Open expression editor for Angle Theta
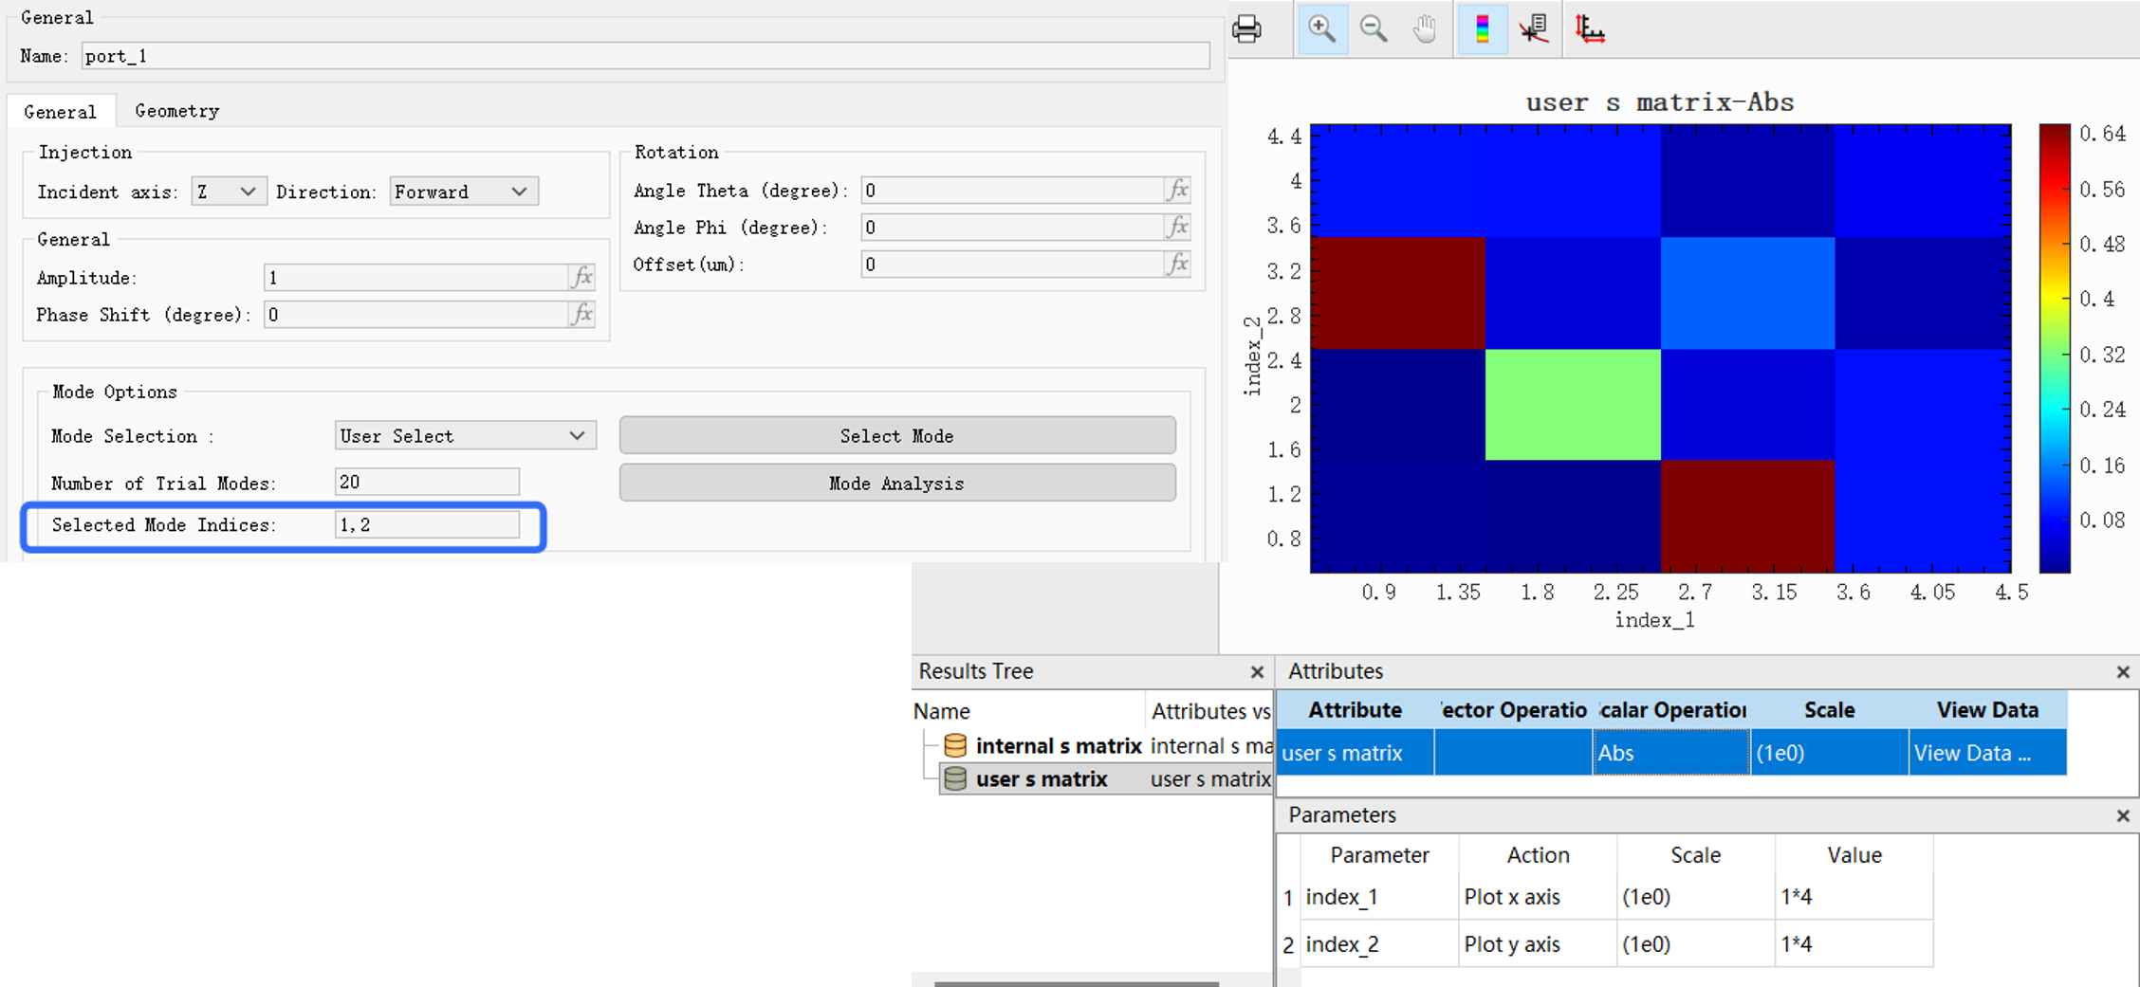Viewport: 2140px width, 987px height. point(1177,190)
